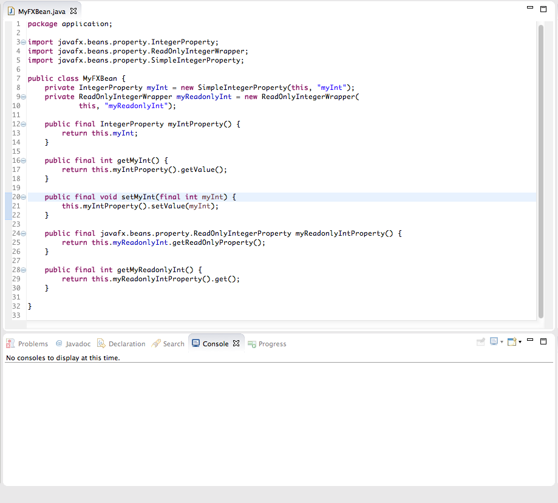Maximize the editor area
Image resolution: width=558 pixels, height=503 pixels.
pyautogui.click(x=543, y=8)
